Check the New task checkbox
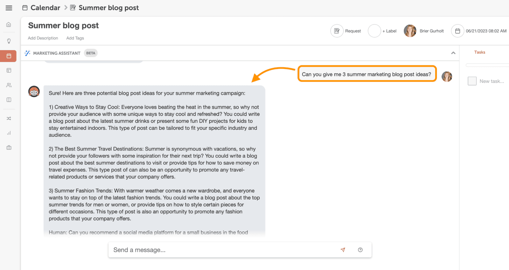 [472, 81]
